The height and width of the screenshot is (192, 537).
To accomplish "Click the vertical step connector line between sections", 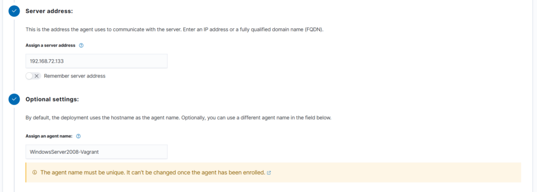I will pos(14,55).
